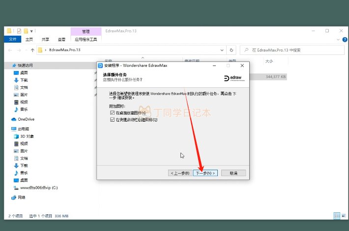349x231 pixels.
Task: Refresh the EdrawMax.Pro.13 folder
Action: click(x=232, y=50)
